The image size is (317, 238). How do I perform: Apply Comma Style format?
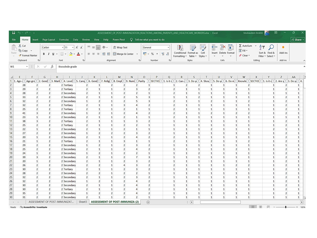[x=157, y=54]
